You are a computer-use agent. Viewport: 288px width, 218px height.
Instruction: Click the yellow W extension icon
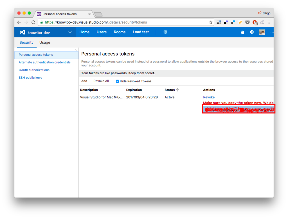[x=240, y=22]
